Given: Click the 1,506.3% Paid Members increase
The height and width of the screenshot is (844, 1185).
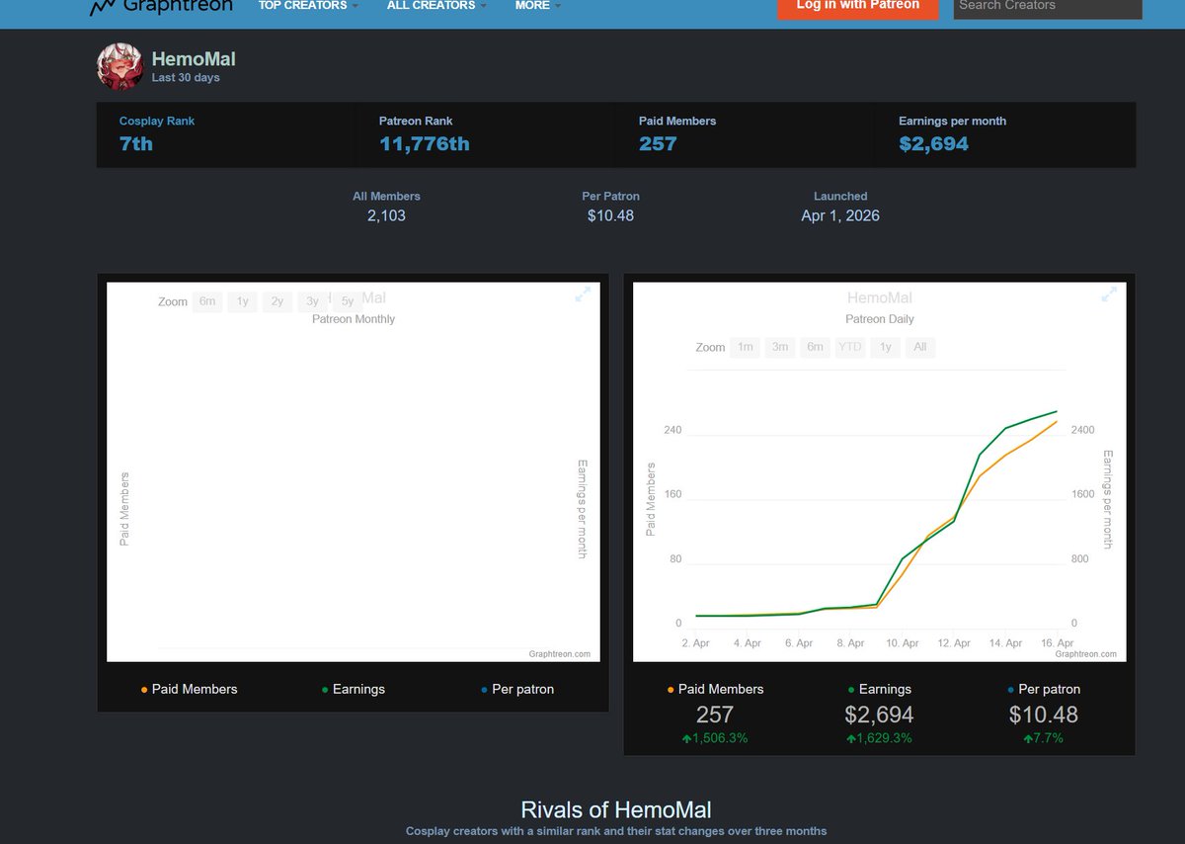Looking at the screenshot, I should pyautogui.click(x=715, y=738).
